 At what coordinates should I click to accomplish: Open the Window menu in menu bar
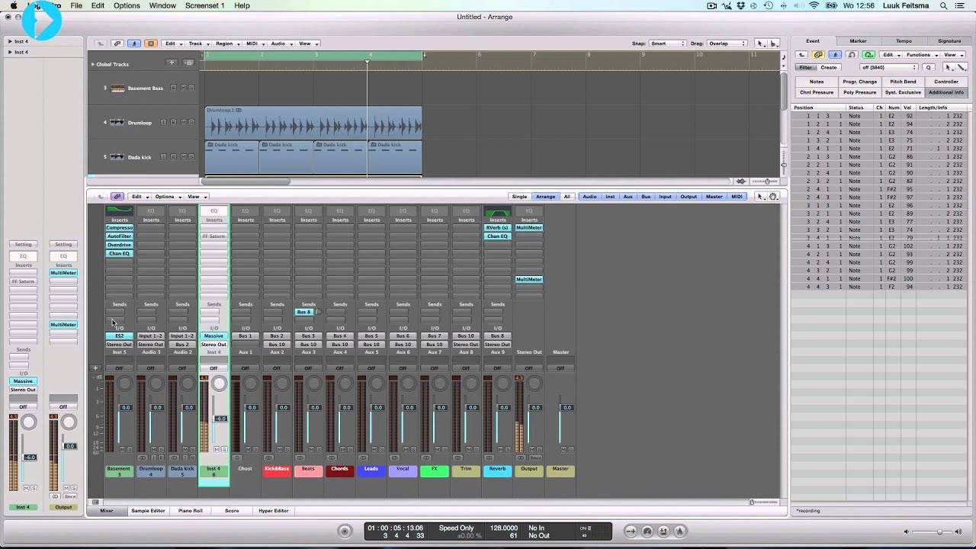(x=162, y=5)
